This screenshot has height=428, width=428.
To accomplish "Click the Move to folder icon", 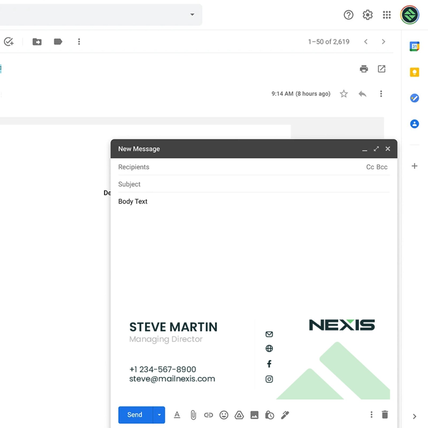I will [x=37, y=42].
